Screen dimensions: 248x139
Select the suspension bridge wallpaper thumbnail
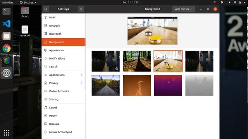106,85
